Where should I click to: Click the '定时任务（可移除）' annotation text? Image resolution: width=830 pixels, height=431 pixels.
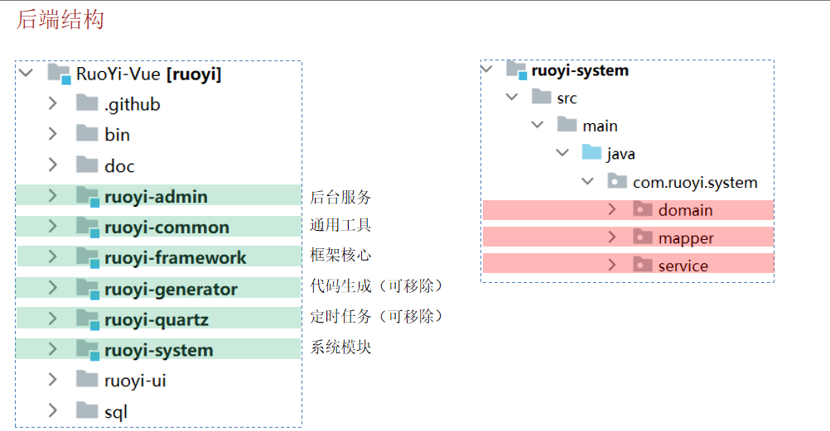[x=376, y=316]
